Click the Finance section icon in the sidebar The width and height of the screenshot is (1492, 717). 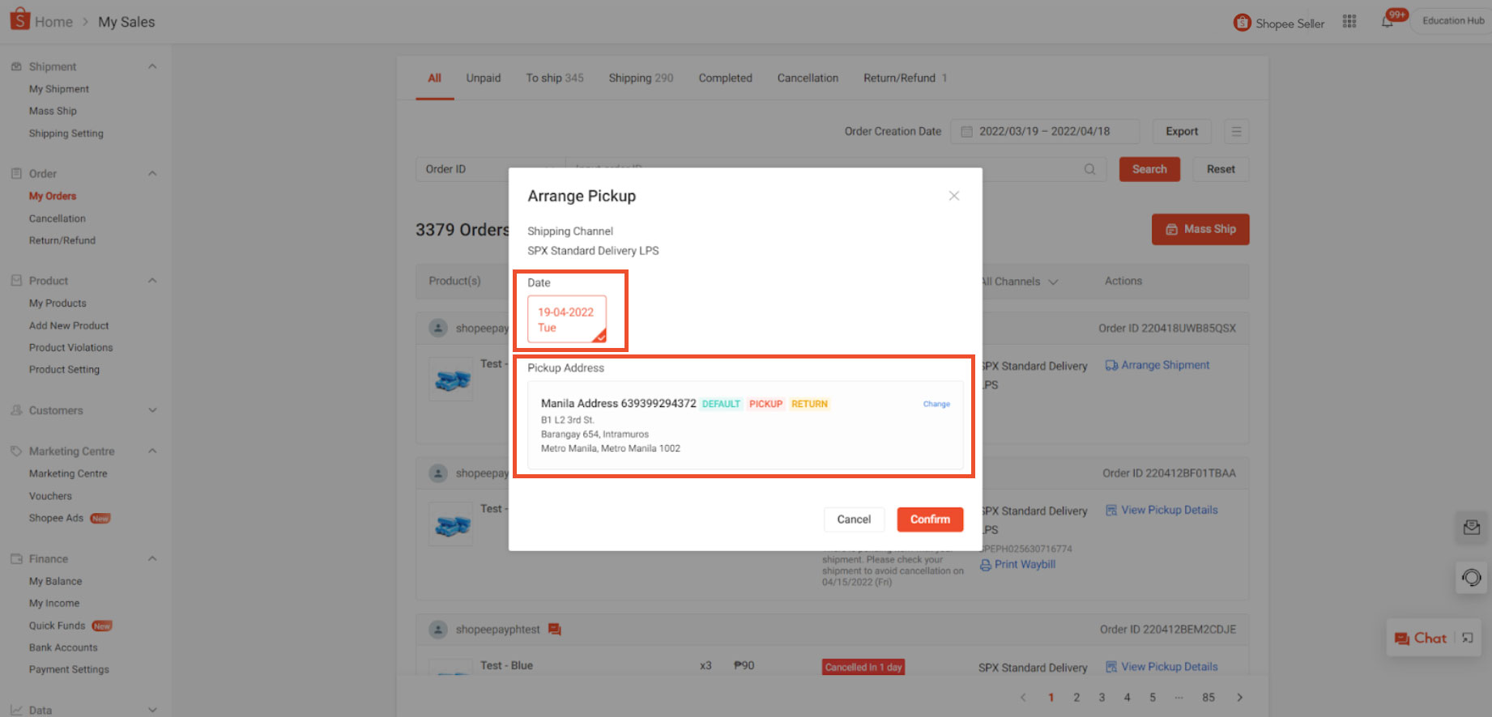(16, 558)
